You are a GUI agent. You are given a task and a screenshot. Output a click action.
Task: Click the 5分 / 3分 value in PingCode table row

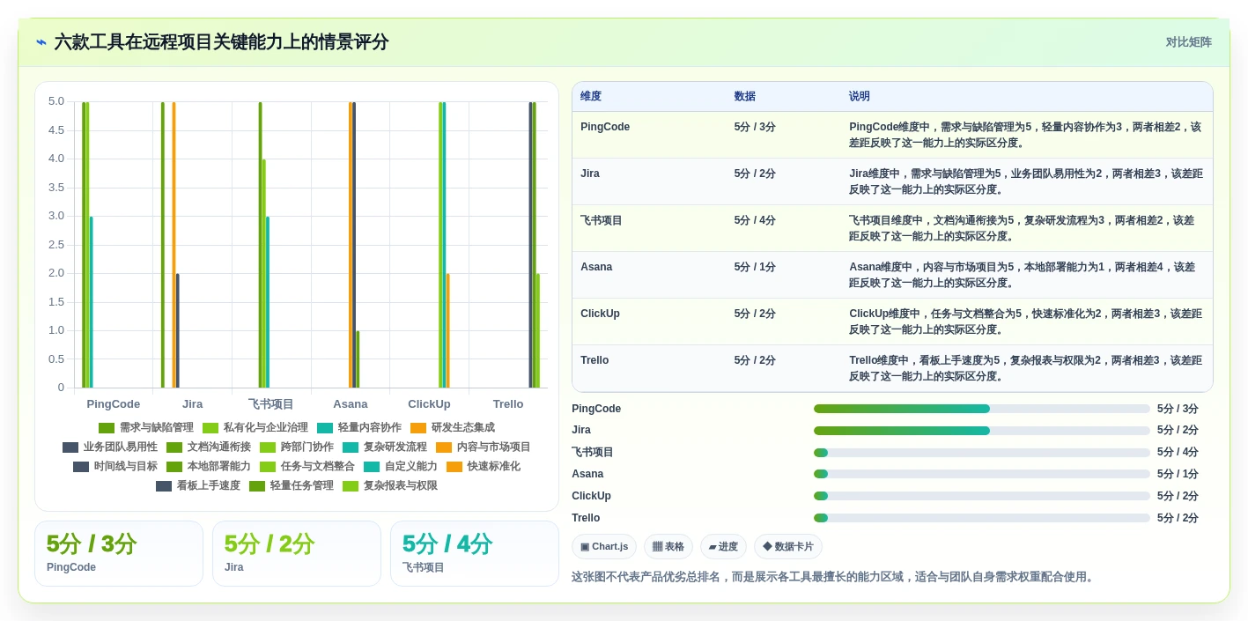pyautogui.click(x=755, y=127)
